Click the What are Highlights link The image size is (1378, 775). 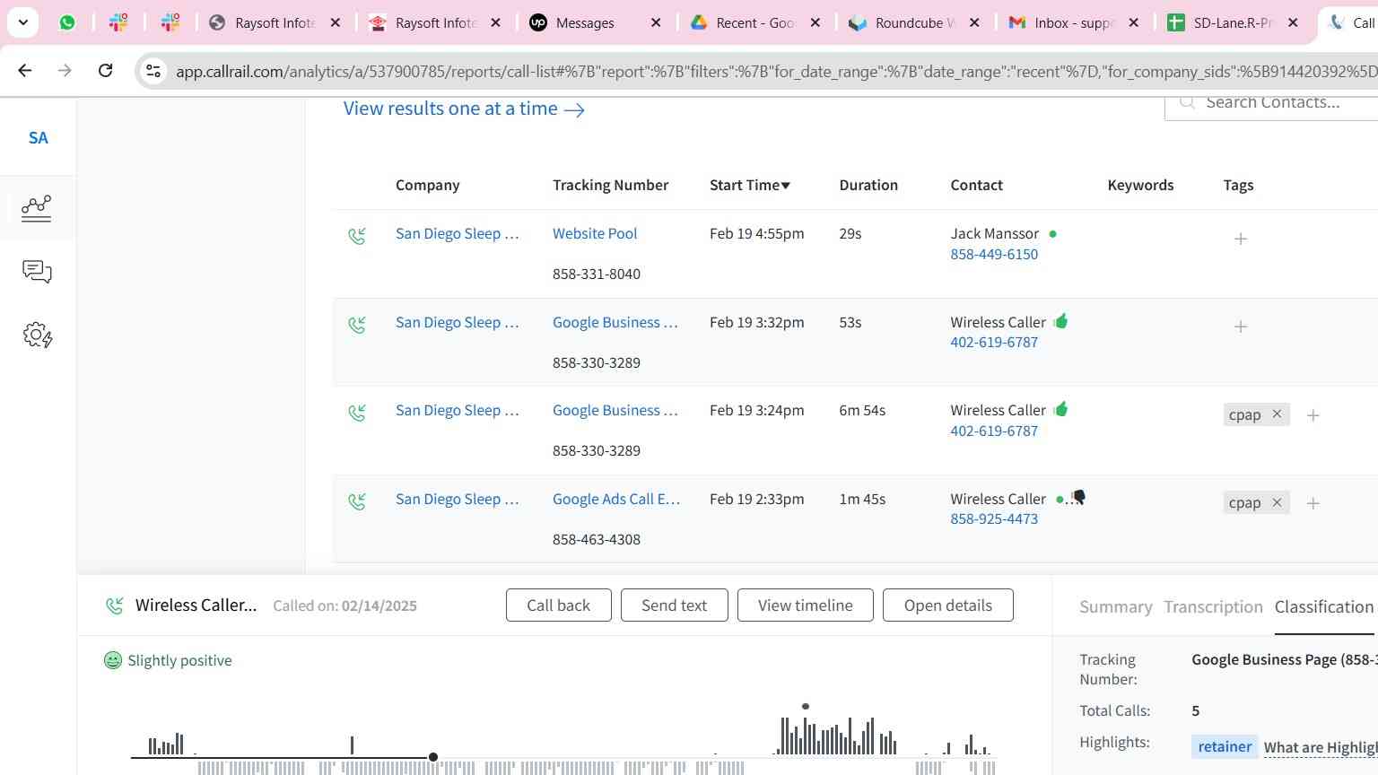(x=1321, y=747)
